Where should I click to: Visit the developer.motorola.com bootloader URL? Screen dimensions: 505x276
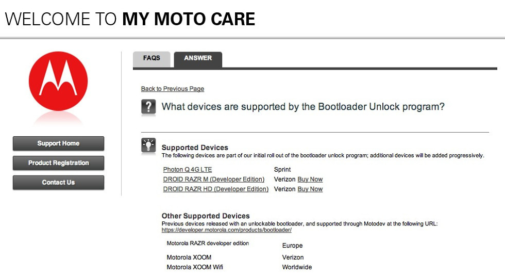point(227,230)
